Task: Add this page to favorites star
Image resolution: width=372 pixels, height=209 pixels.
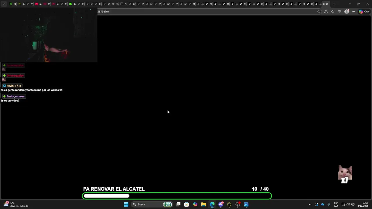Action: [319, 12]
